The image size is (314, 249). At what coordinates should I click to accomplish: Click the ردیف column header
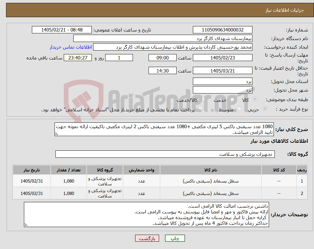click(x=302, y=170)
